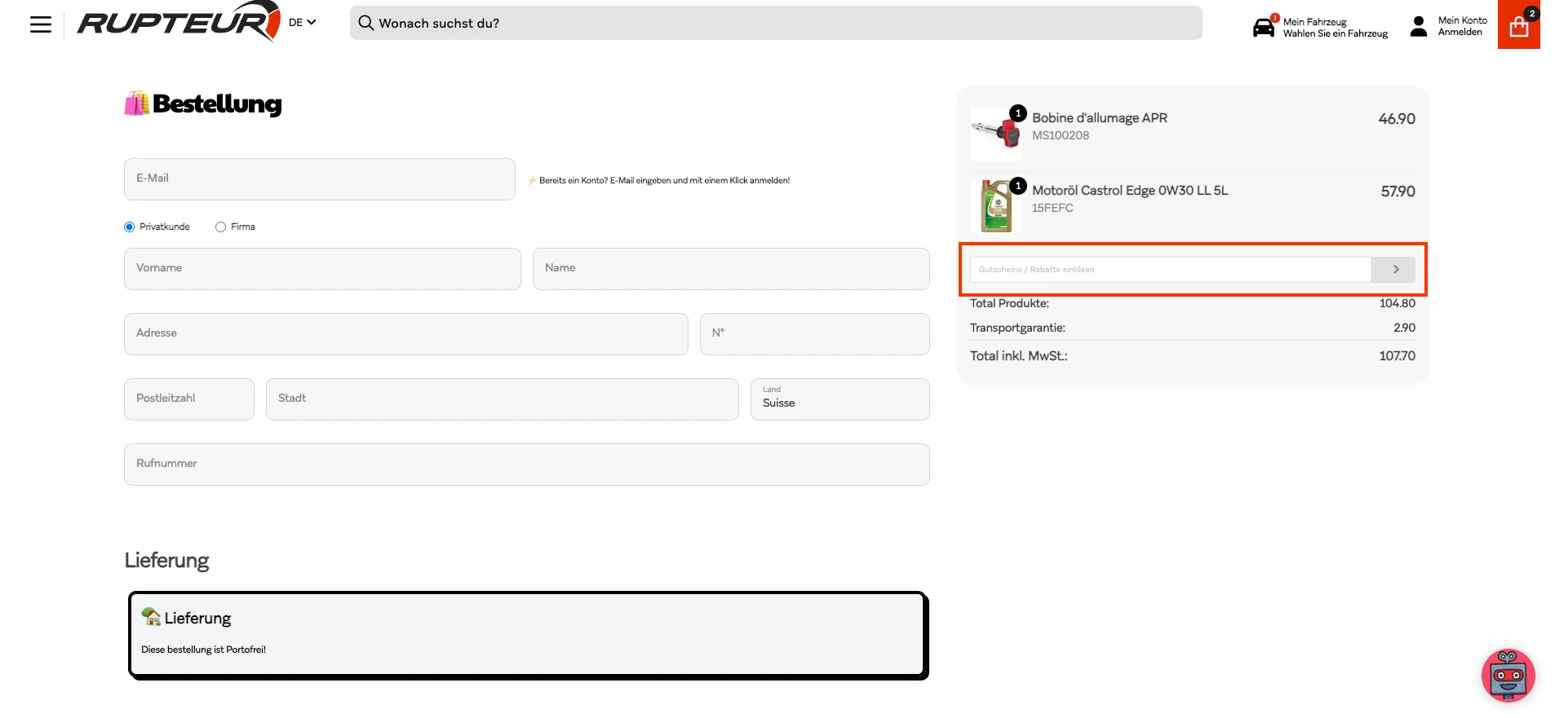Focus the E-Mail input field
The height and width of the screenshot is (718, 1555).
click(x=319, y=178)
